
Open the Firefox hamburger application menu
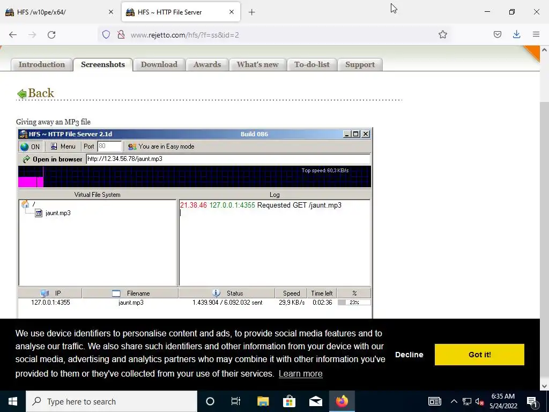536,35
